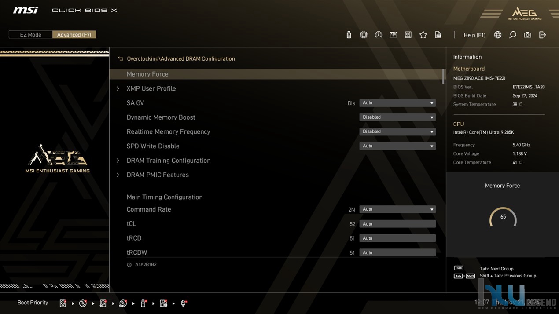Open the speedometer gauge icon in toolbar
The width and height of the screenshot is (559, 314).
[379, 35]
